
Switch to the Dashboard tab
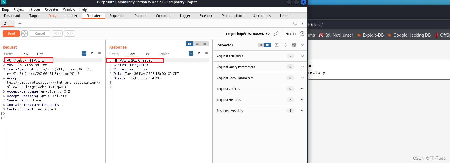tap(12, 16)
